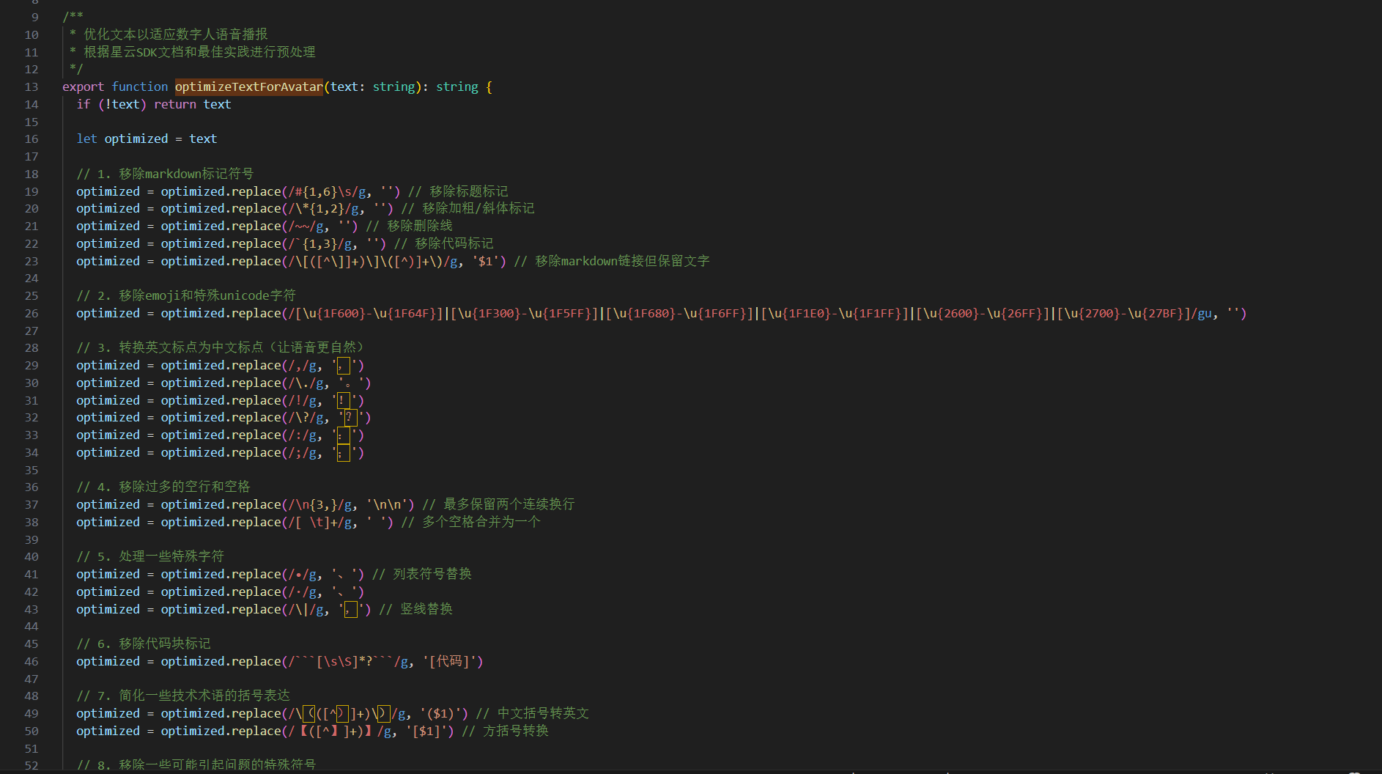
Task: Click the comment 竖线替换
Action: tap(415, 609)
